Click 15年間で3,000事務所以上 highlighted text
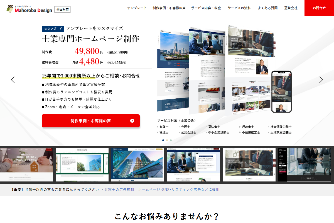The image size is (334, 223). coord(68,76)
